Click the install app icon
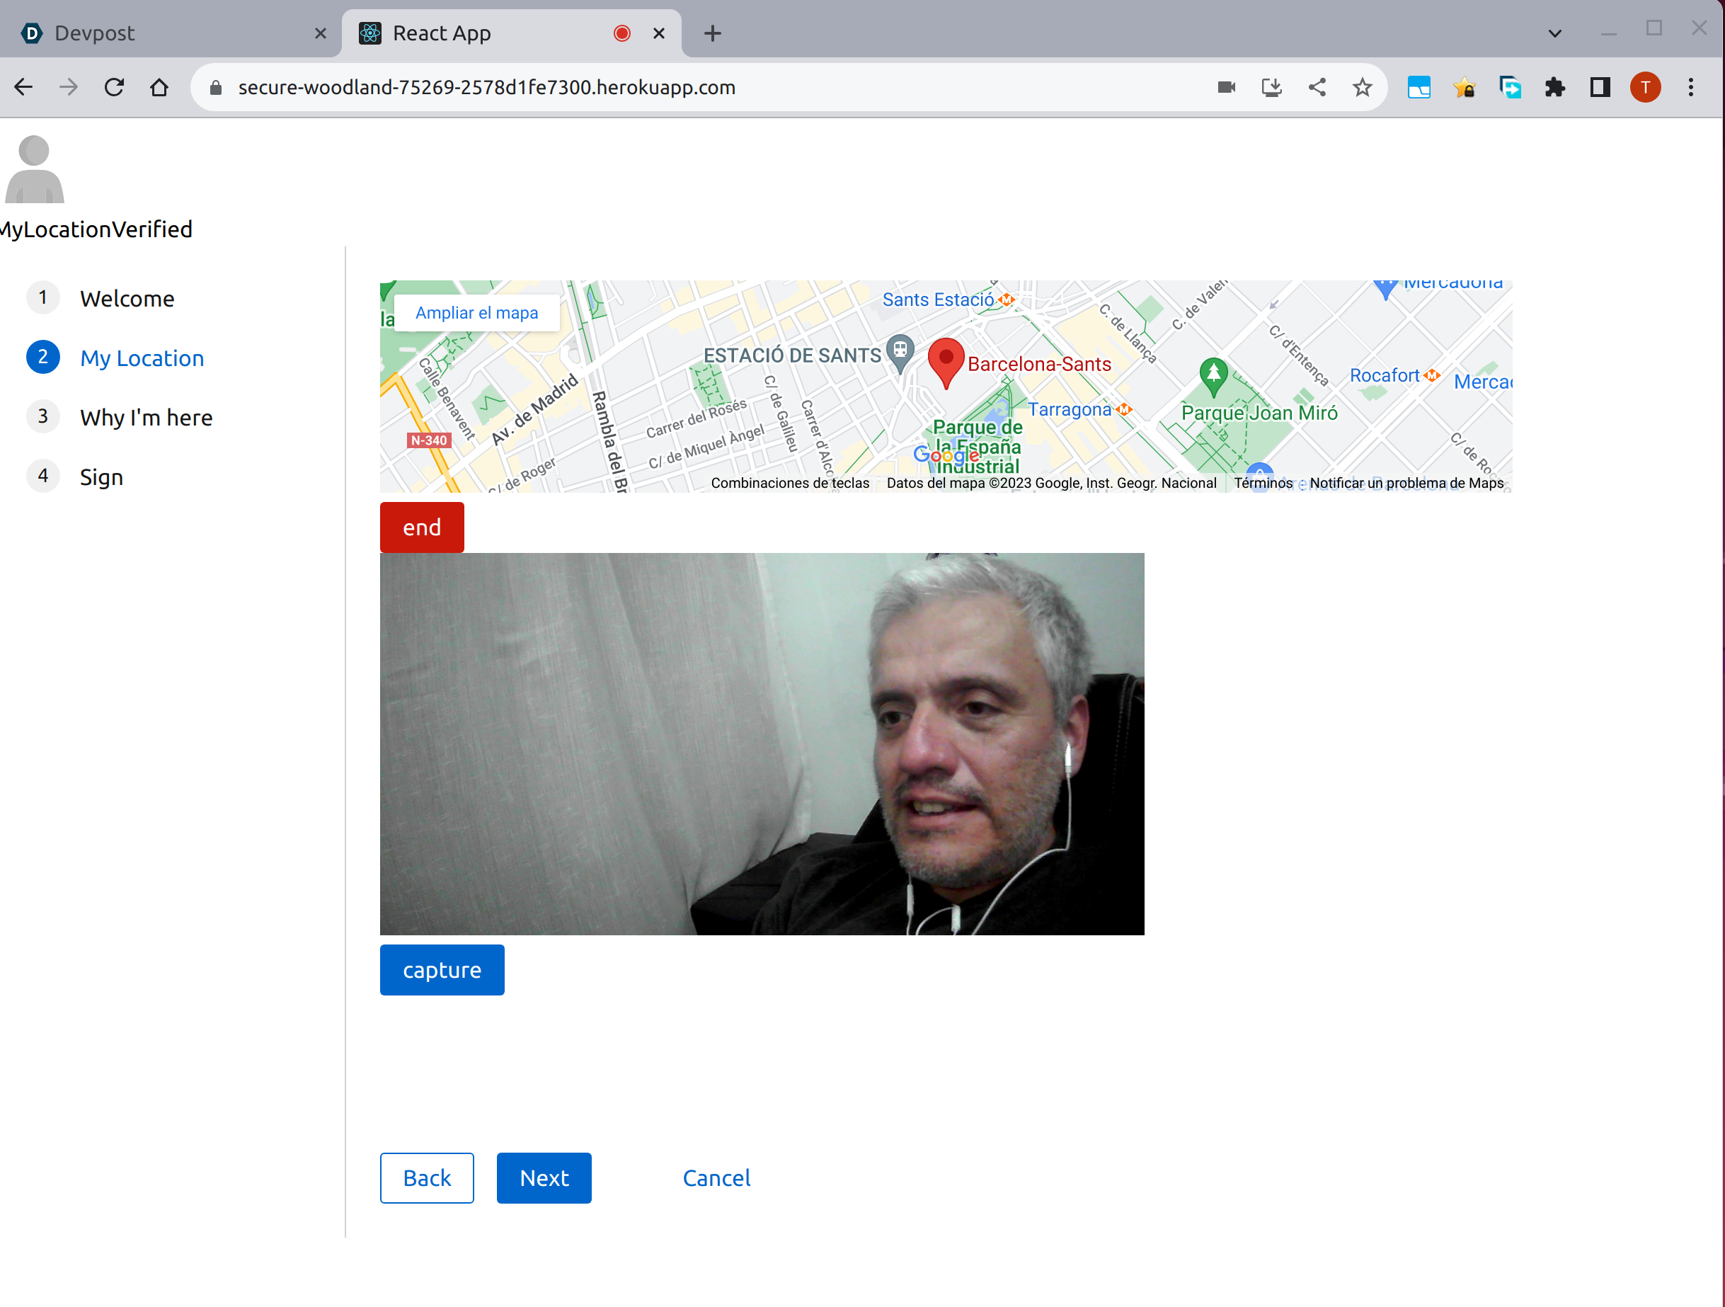The height and width of the screenshot is (1307, 1725). click(x=1271, y=87)
